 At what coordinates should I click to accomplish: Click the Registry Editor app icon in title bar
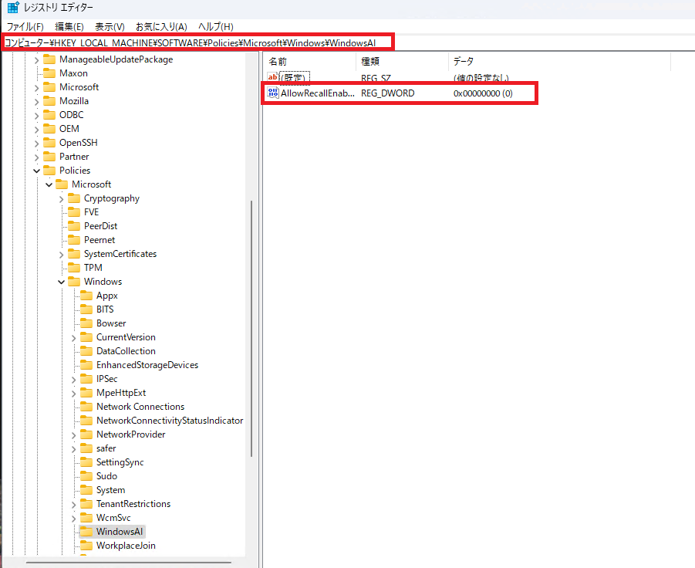(13, 8)
